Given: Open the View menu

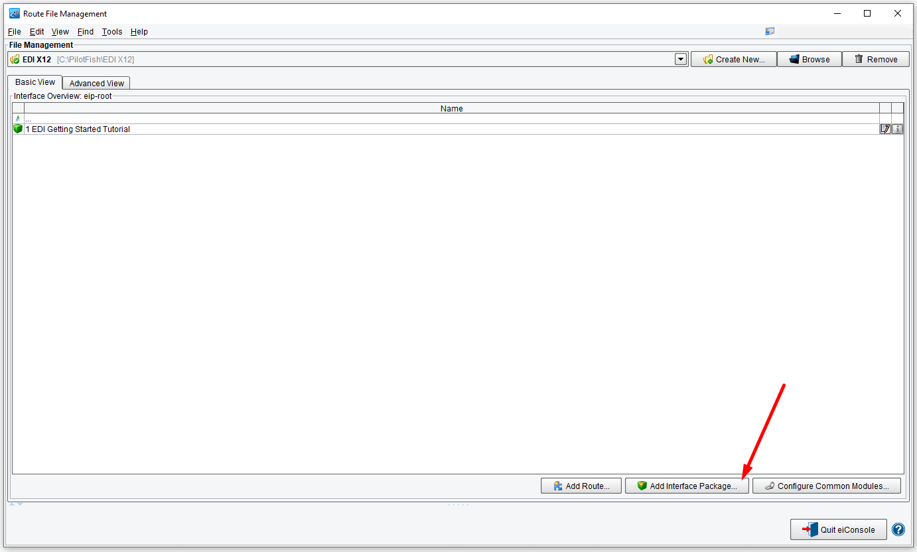Looking at the screenshot, I should pyautogui.click(x=60, y=32).
